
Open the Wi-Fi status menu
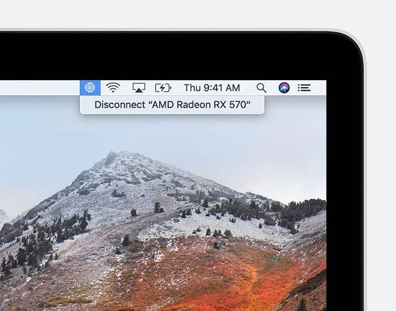113,87
